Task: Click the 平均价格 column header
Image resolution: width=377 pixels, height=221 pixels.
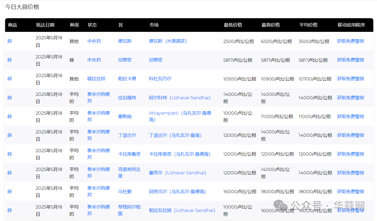Action: pyautogui.click(x=308, y=25)
